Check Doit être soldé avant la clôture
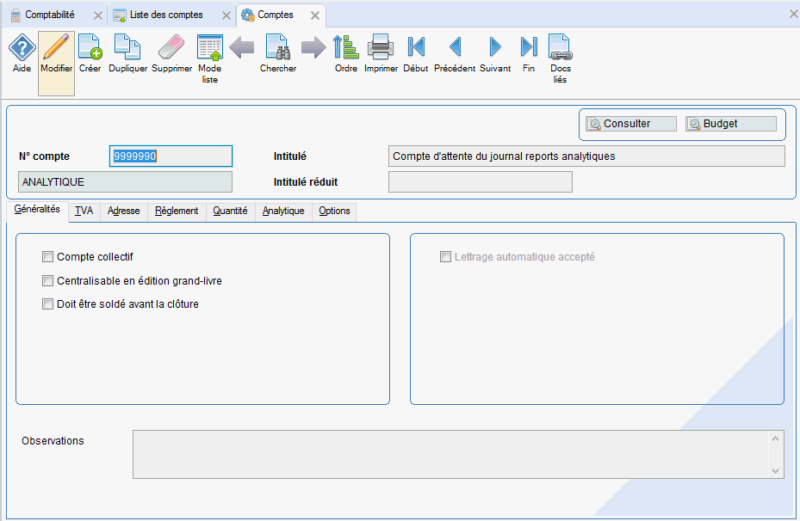Viewport: 800px width, 521px height. (x=48, y=303)
